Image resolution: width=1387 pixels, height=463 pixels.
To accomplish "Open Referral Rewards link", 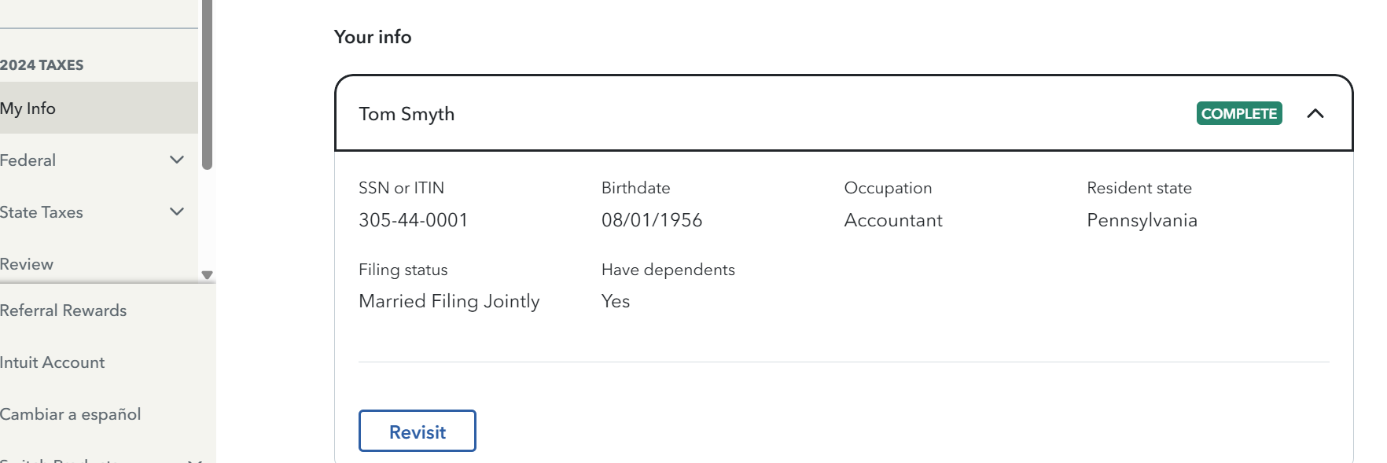I will click(63, 311).
